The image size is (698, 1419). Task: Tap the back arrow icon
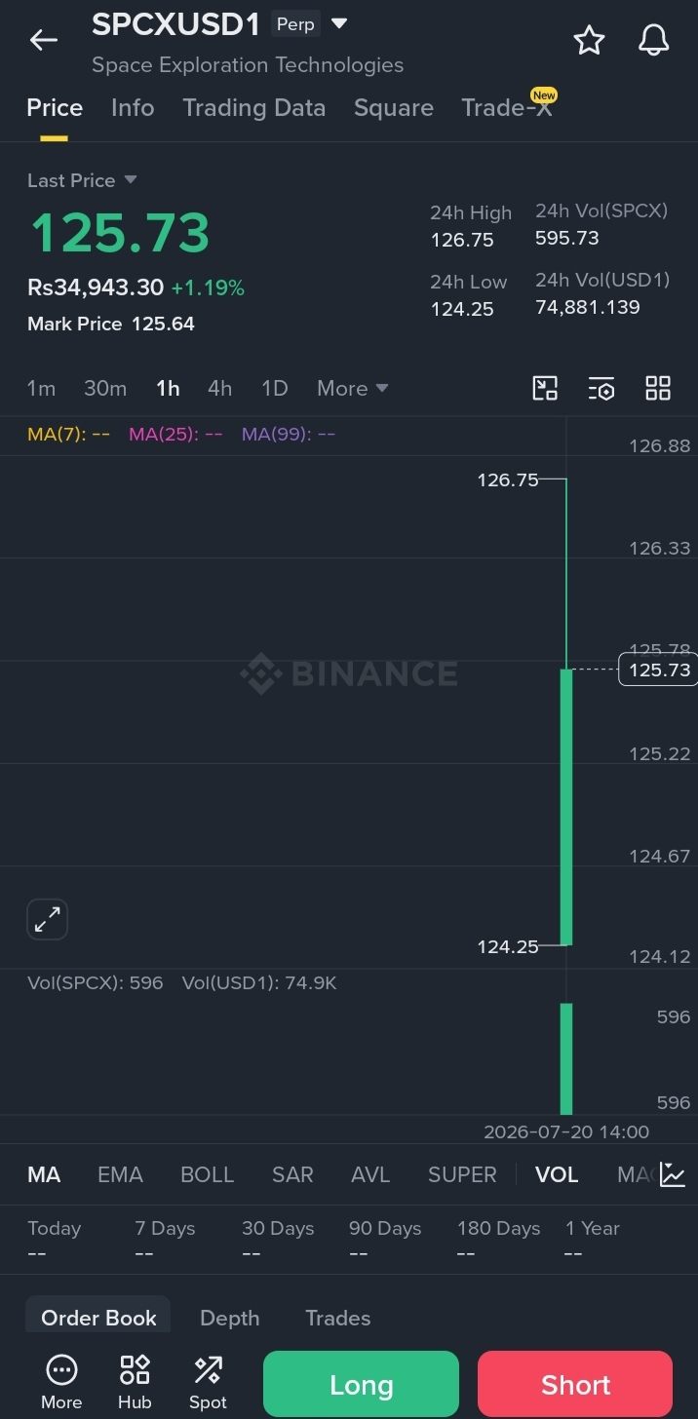tap(44, 40)
